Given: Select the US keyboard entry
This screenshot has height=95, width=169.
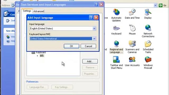Looking at the screenshot, I should (x=42, y=56).
